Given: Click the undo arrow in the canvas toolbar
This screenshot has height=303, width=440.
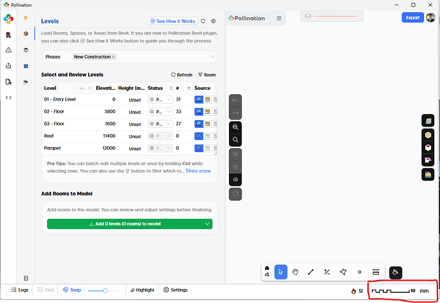Looking at the screenshot, I should pyautogui.click(x=235, y=100).
